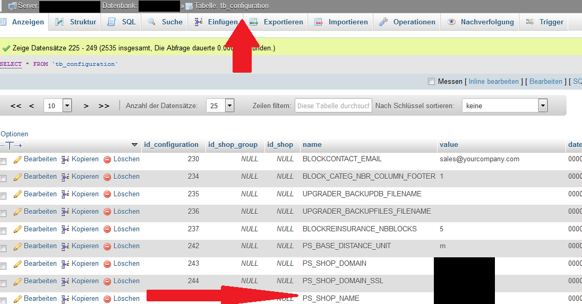Select checkbox for row 234
582x304 pixels.
[x=3, y=179]
